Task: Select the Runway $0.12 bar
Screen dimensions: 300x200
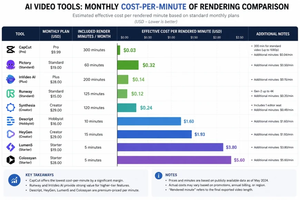Action: pyautogui.click(x=122, y=94)
